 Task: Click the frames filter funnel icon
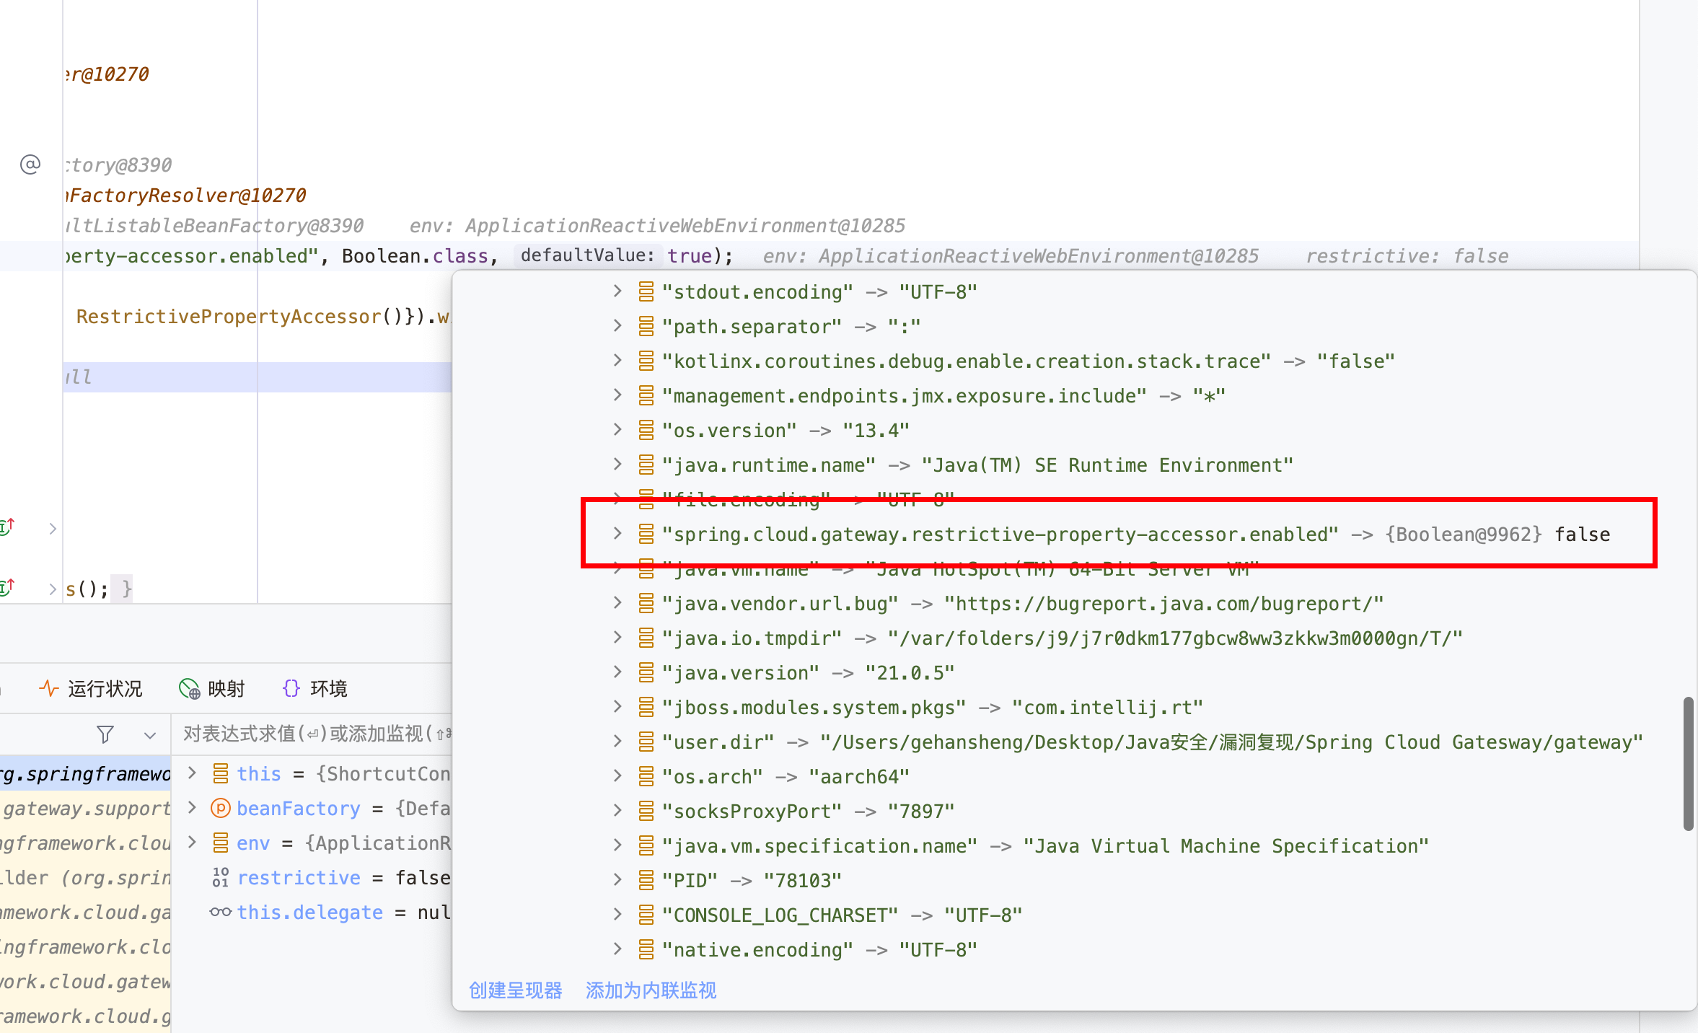click(x=105, y=734)
